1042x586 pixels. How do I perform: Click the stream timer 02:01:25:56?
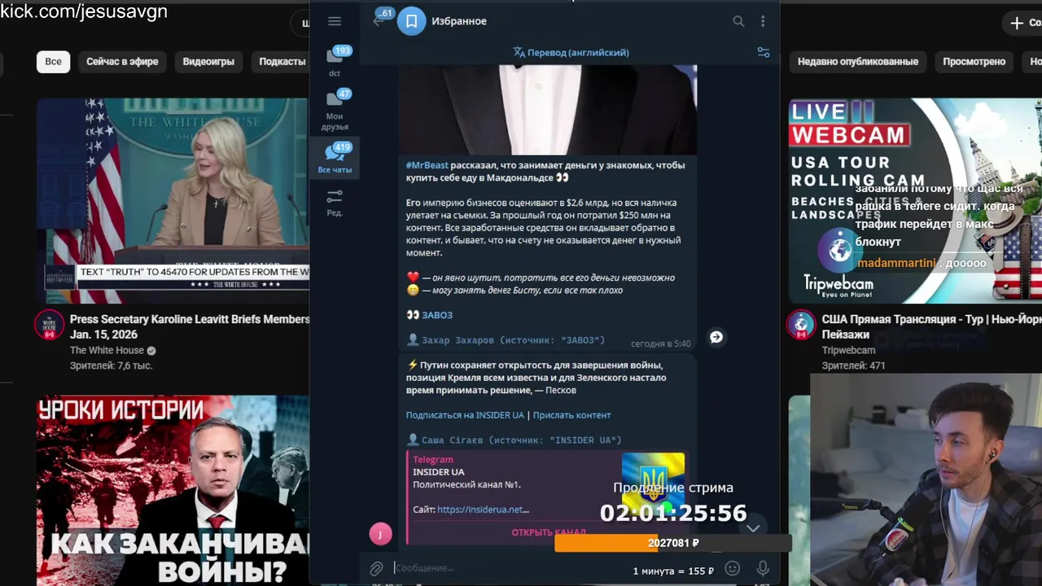(x=673, y=513)
